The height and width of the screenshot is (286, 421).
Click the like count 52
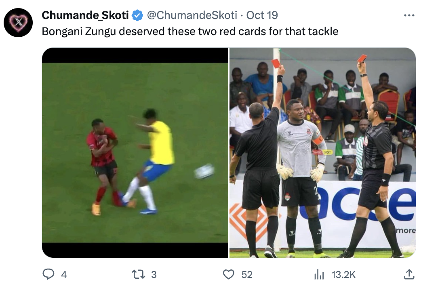(247, 275)
